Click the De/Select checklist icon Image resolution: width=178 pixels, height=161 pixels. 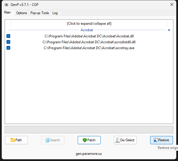[x=117, y=140]
